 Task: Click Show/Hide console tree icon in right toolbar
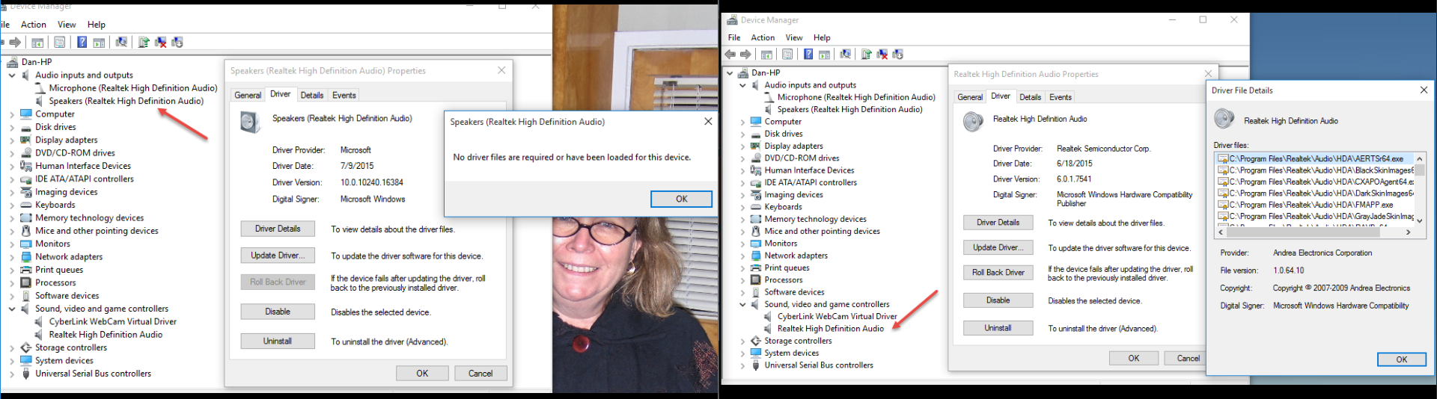click(766, 55)
